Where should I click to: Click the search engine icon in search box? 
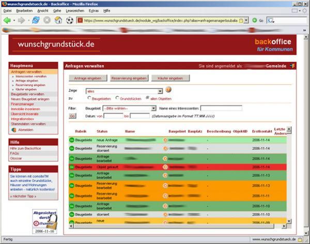pos(270,20)
